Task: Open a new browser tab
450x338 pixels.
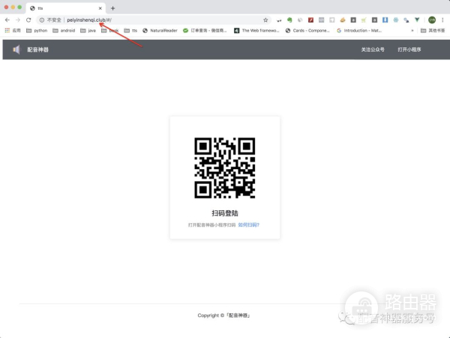Action: 112,8
